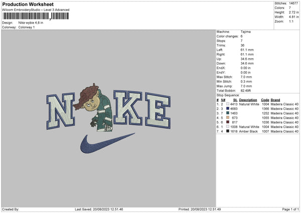The width and height of the screenshot is (301, 213).
Task: Click the Up extent value 34.6 mm
Action: click(x=247, y=59)
